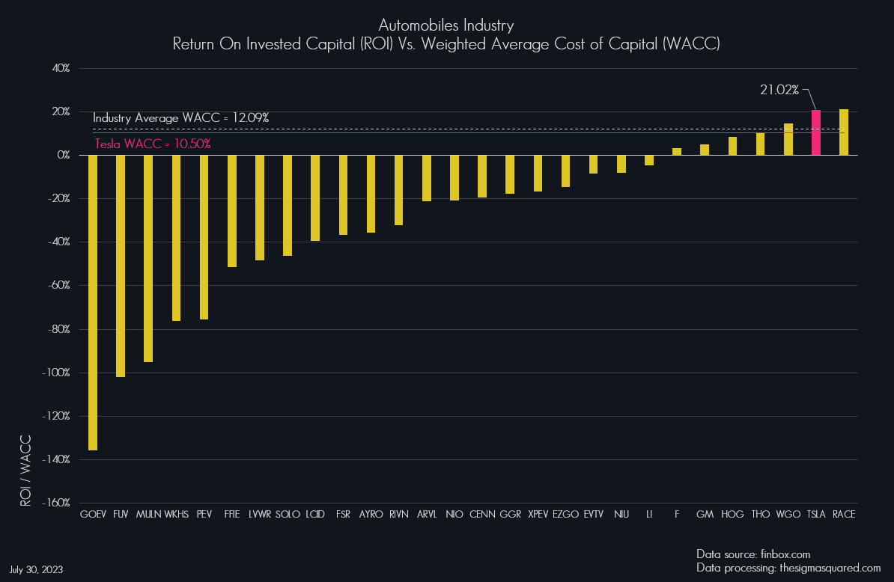Click the July 30, 2023 date text

point(37,570)
